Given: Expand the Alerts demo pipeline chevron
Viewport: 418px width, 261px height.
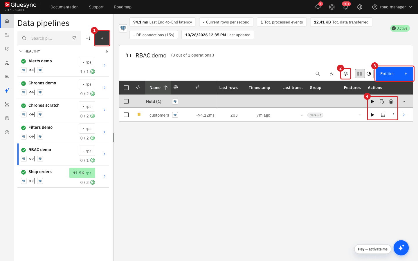Looking at the screenshot, I should point(105,66).
